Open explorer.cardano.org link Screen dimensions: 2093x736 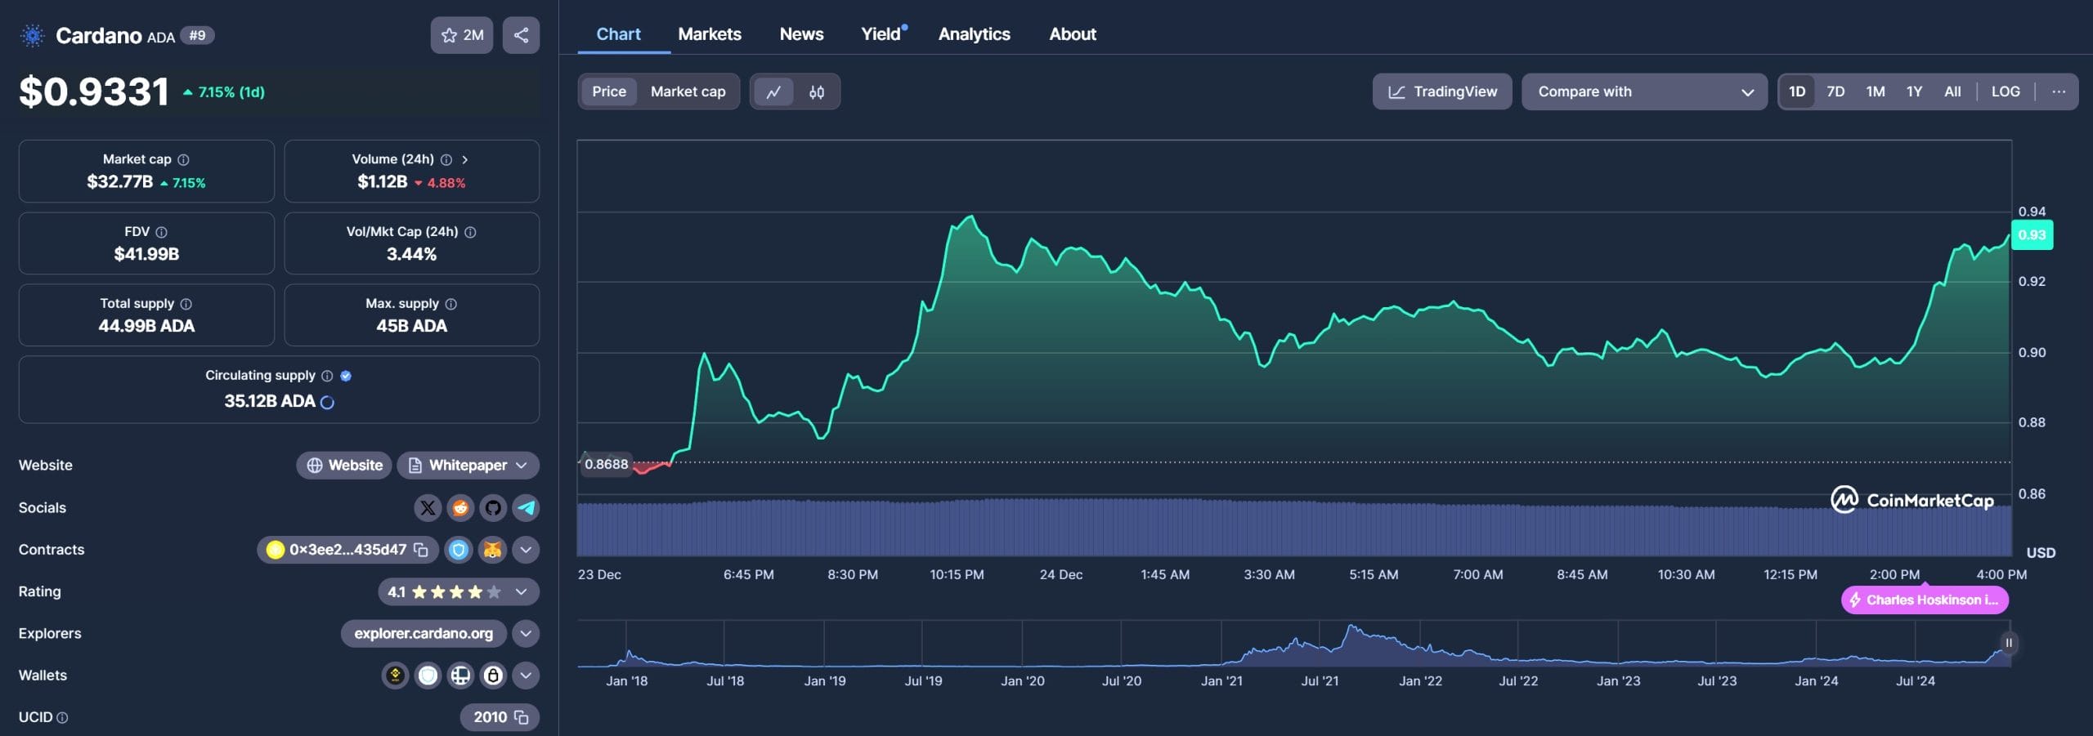pyautogui.click(x=424, y=634)
